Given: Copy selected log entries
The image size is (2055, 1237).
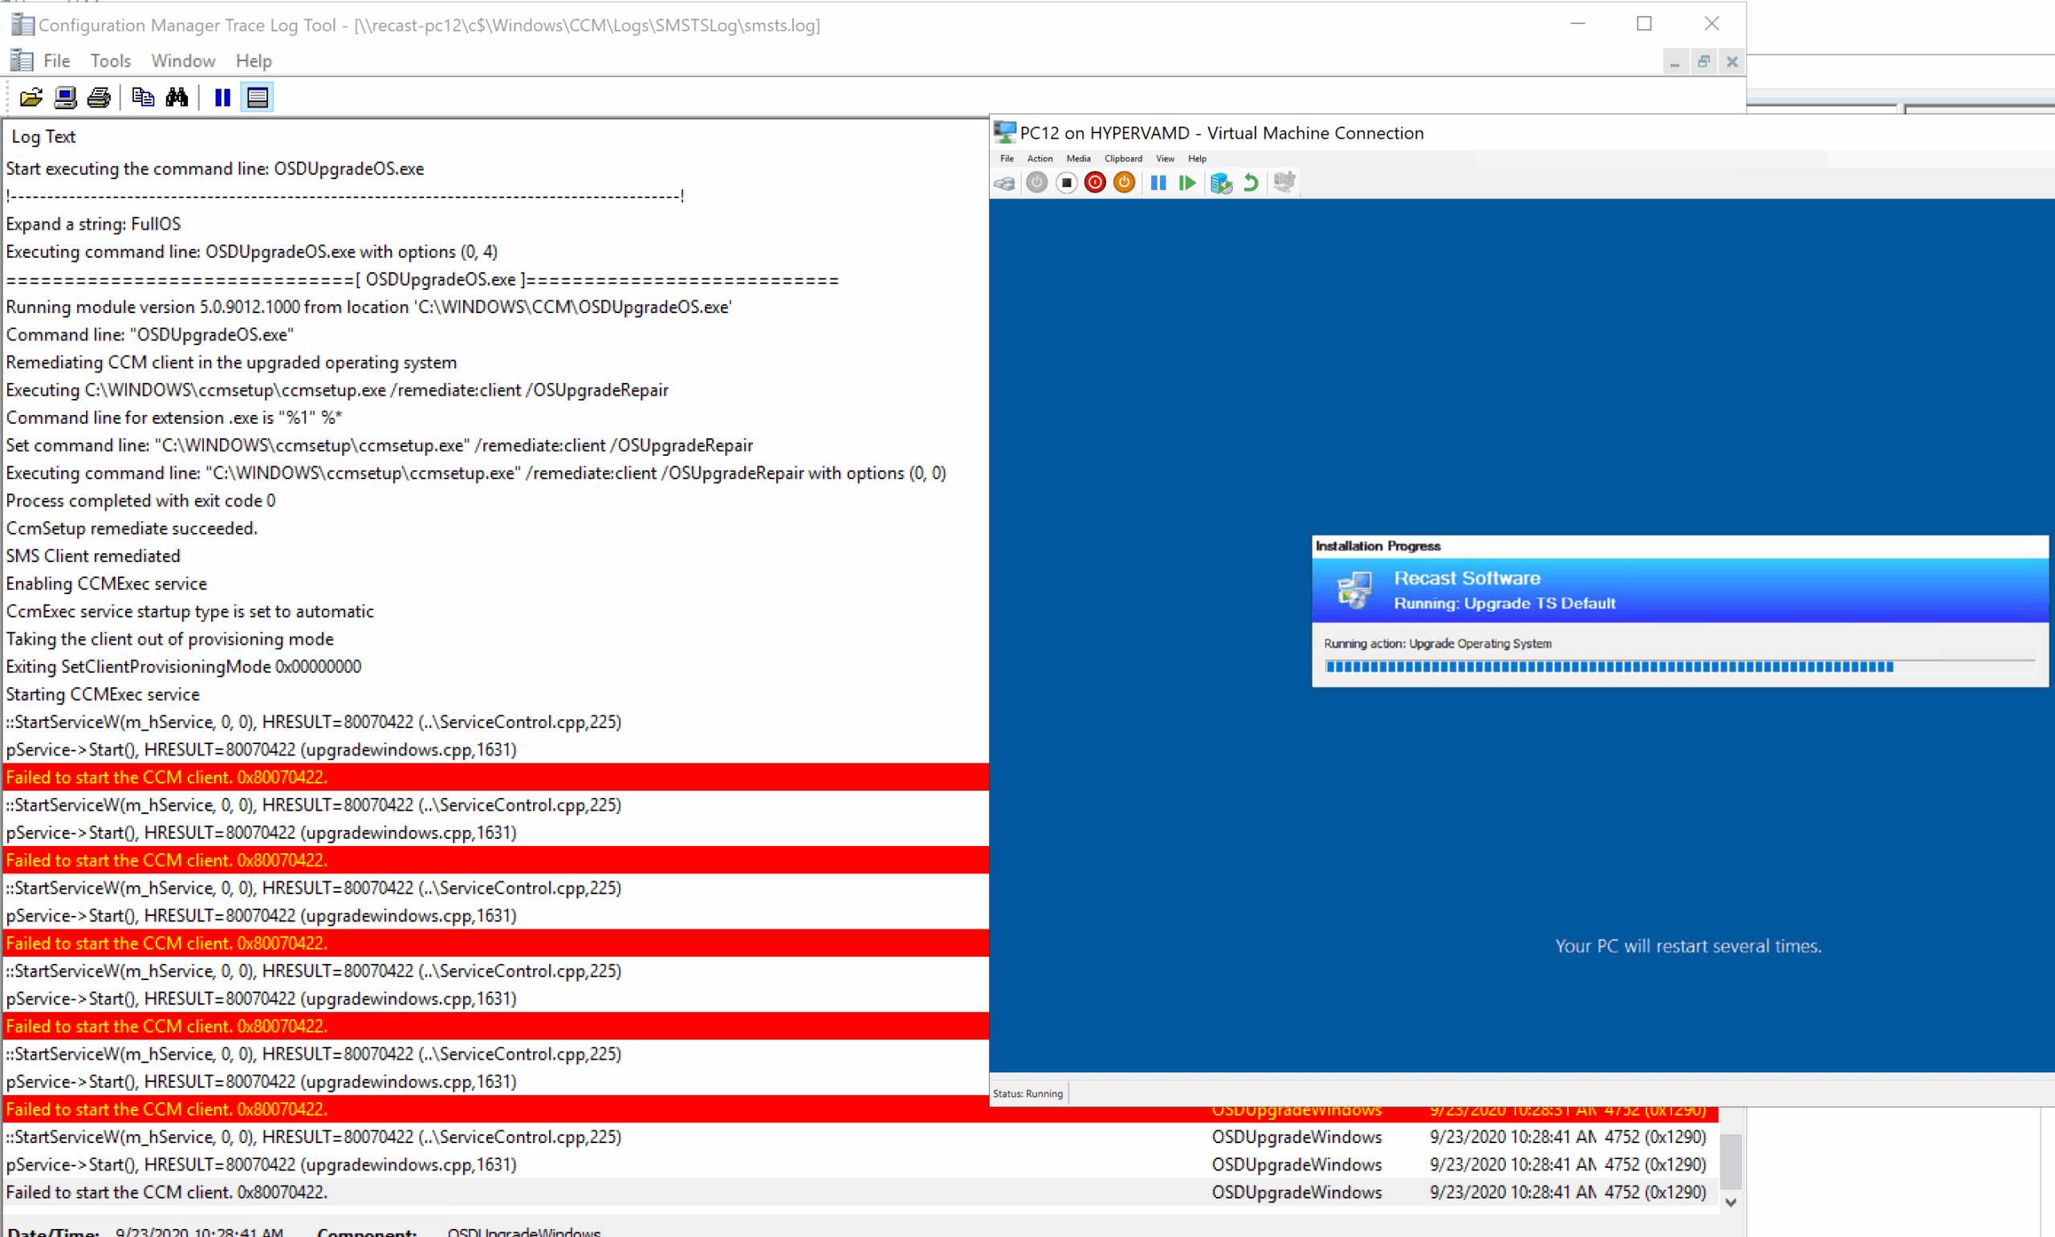Looking at the screenshot, I should pyautogui.click(x=143, y=97).
